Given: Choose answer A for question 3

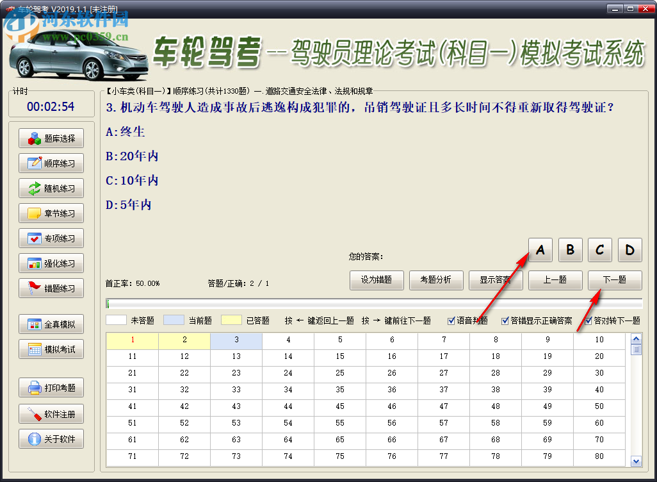Looking at the screenshot, I should [x=540, y=250].
